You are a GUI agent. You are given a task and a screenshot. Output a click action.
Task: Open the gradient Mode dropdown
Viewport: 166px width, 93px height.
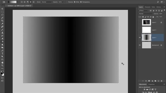point(47,2)
